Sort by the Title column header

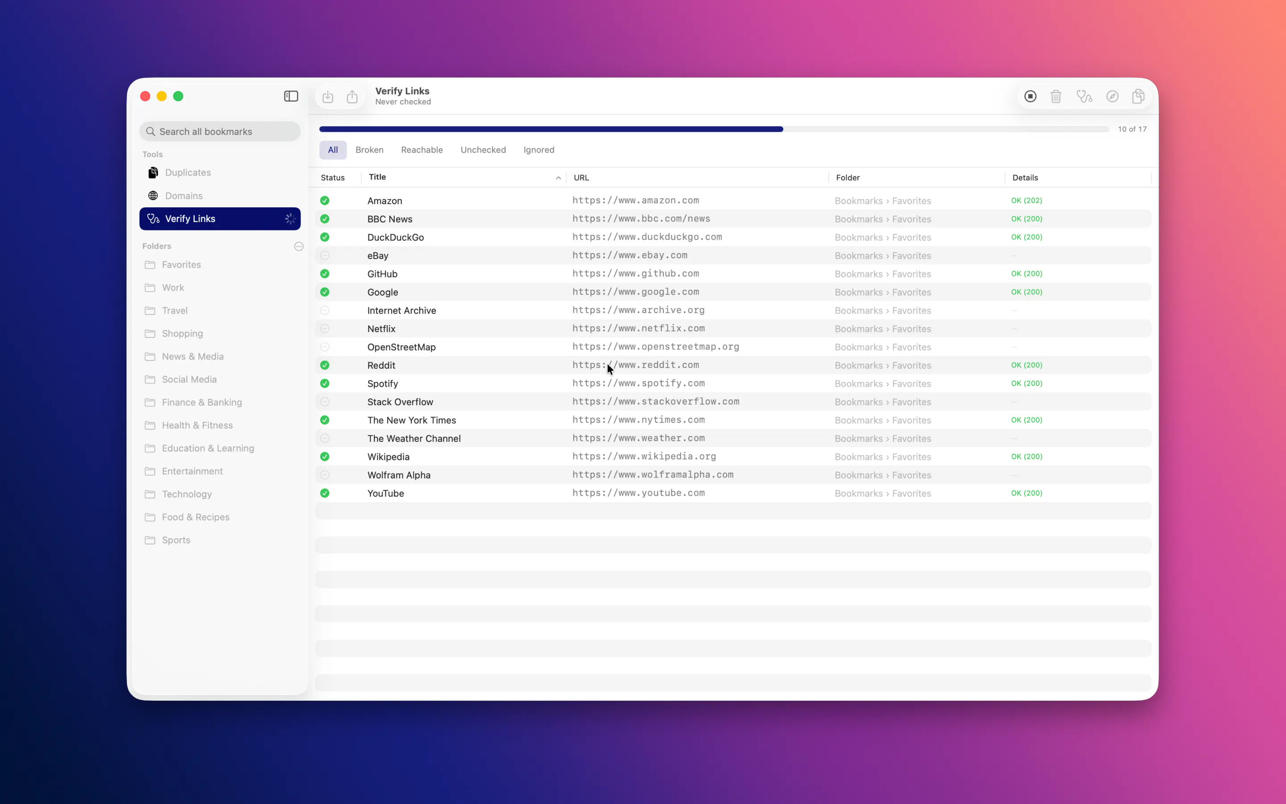377,177
